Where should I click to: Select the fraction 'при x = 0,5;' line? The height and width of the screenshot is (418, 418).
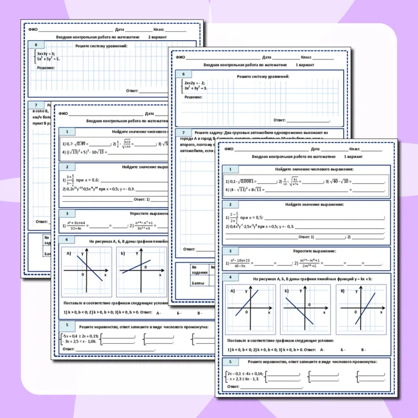click(245, 217)
